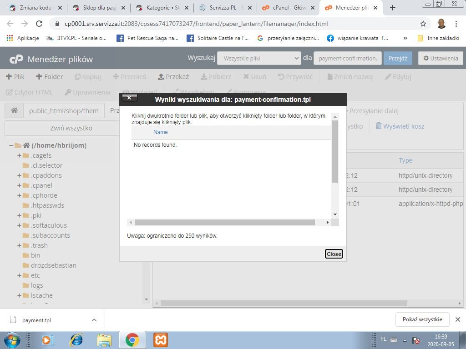Click Pobierz download toolbar item
Viewport: 466px width, 349px height.
click(x=216, y=76)
